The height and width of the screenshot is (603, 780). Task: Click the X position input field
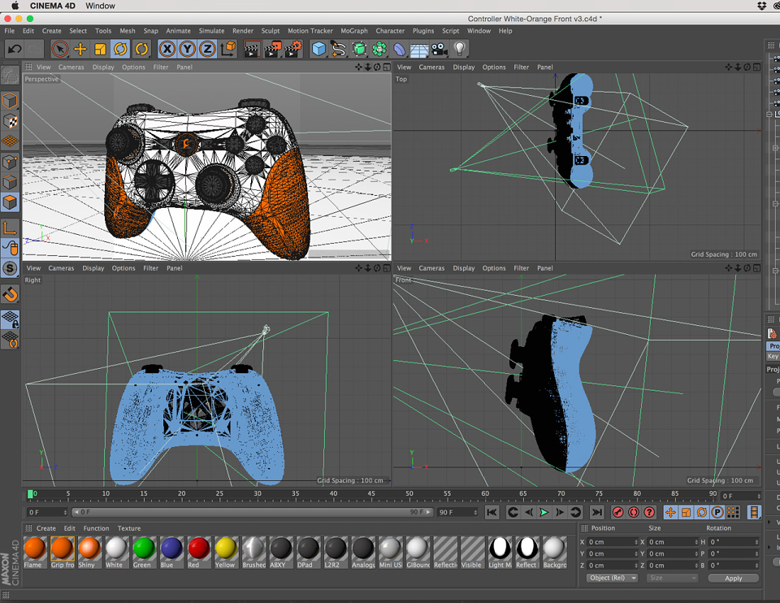tap(613, 542)
